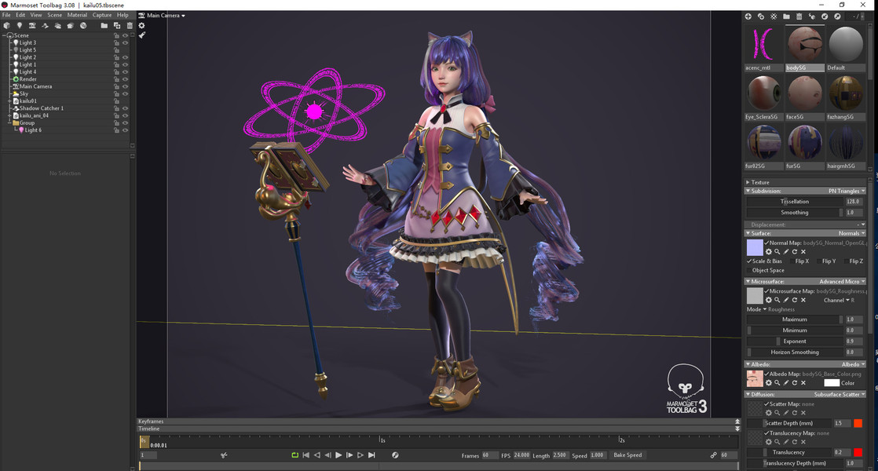Viewport: 878px width, 471px height.
Task: Create a new scene group folder
Action: tap(104, 26)
